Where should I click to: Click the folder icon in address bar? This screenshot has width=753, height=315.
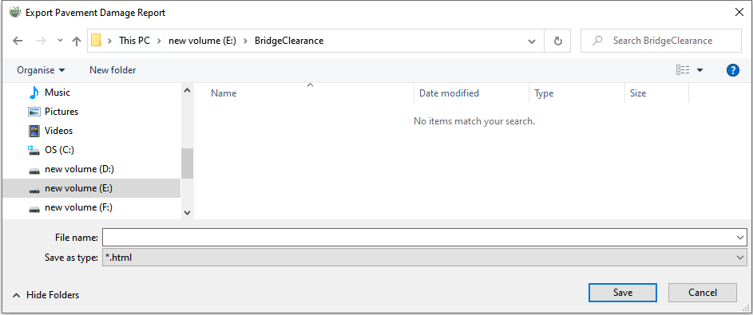96,41
